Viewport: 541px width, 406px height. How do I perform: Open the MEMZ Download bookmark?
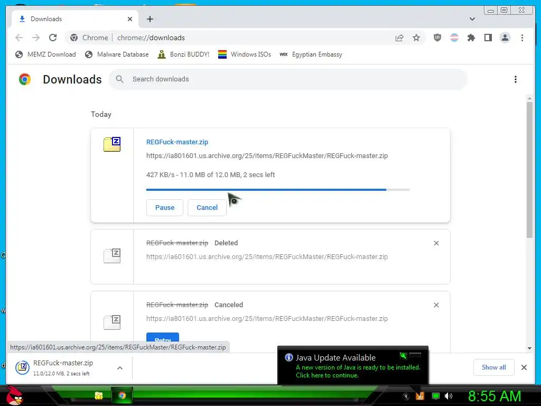click(x=45, y=54)
